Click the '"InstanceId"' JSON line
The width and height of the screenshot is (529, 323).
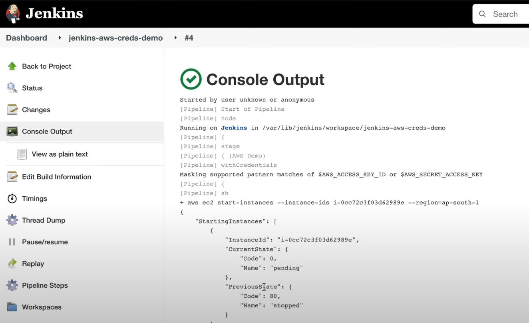[292, 240]
